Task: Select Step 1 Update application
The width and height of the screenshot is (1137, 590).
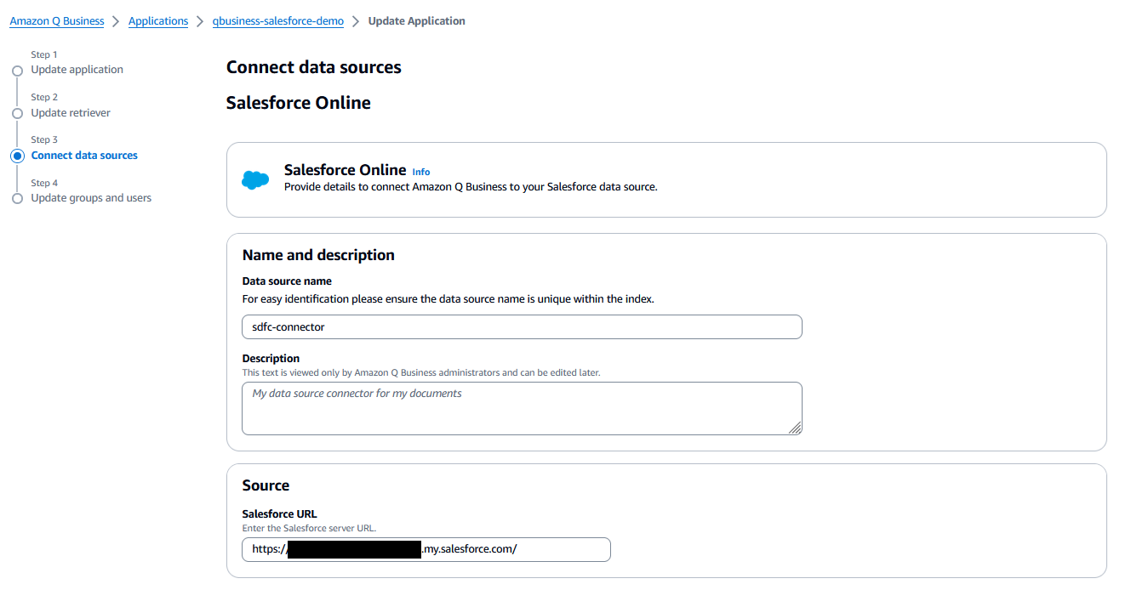Action: [77, 69]
